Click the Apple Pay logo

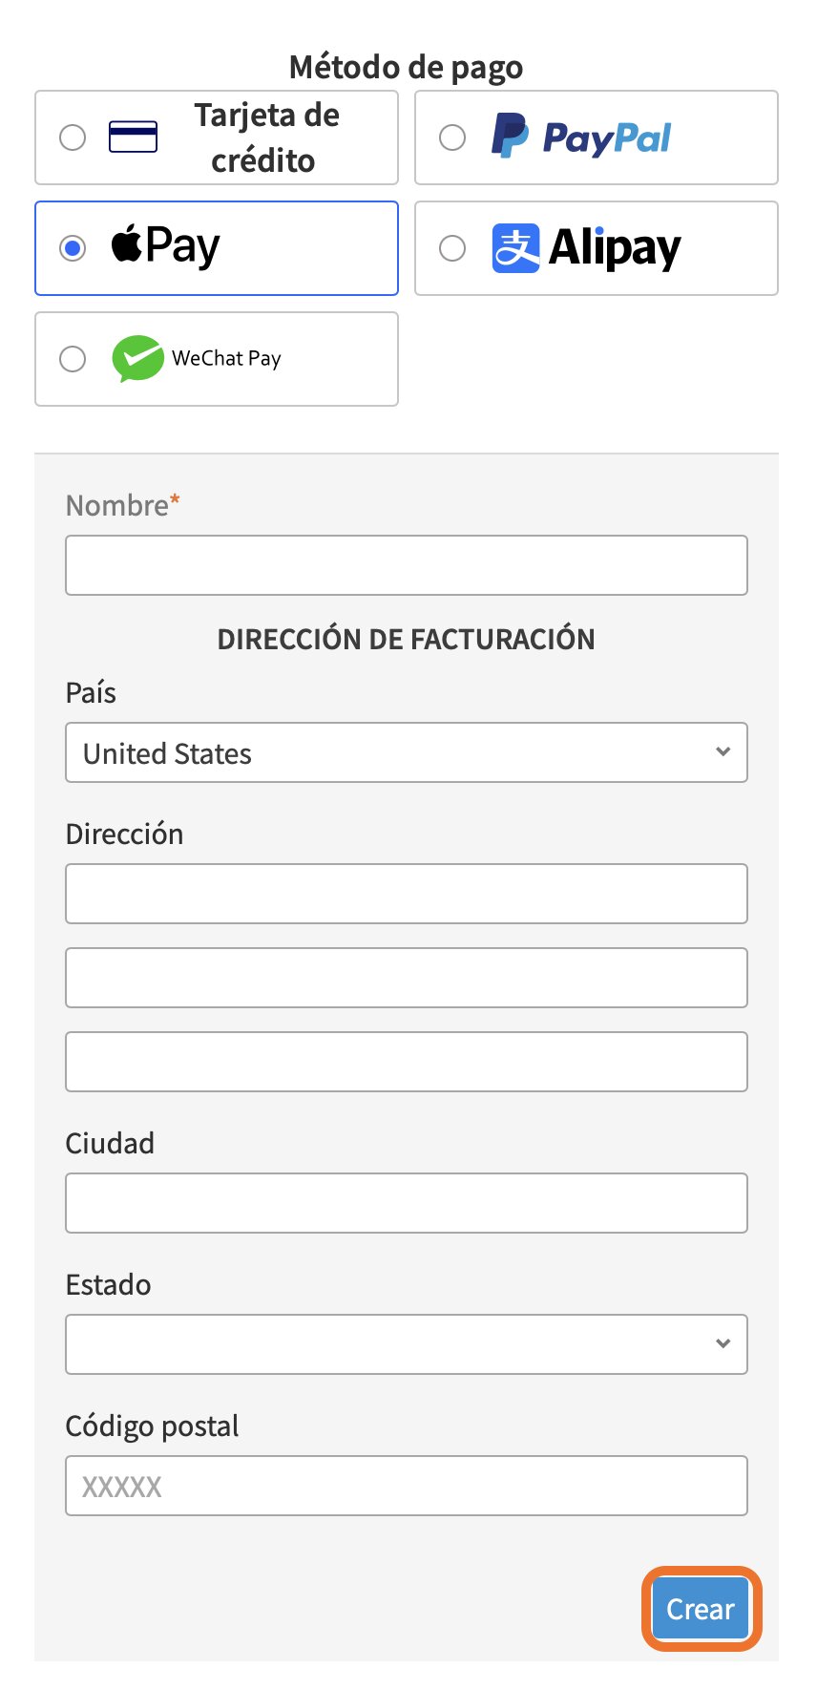pyautogui.click(x=165, y=246)
